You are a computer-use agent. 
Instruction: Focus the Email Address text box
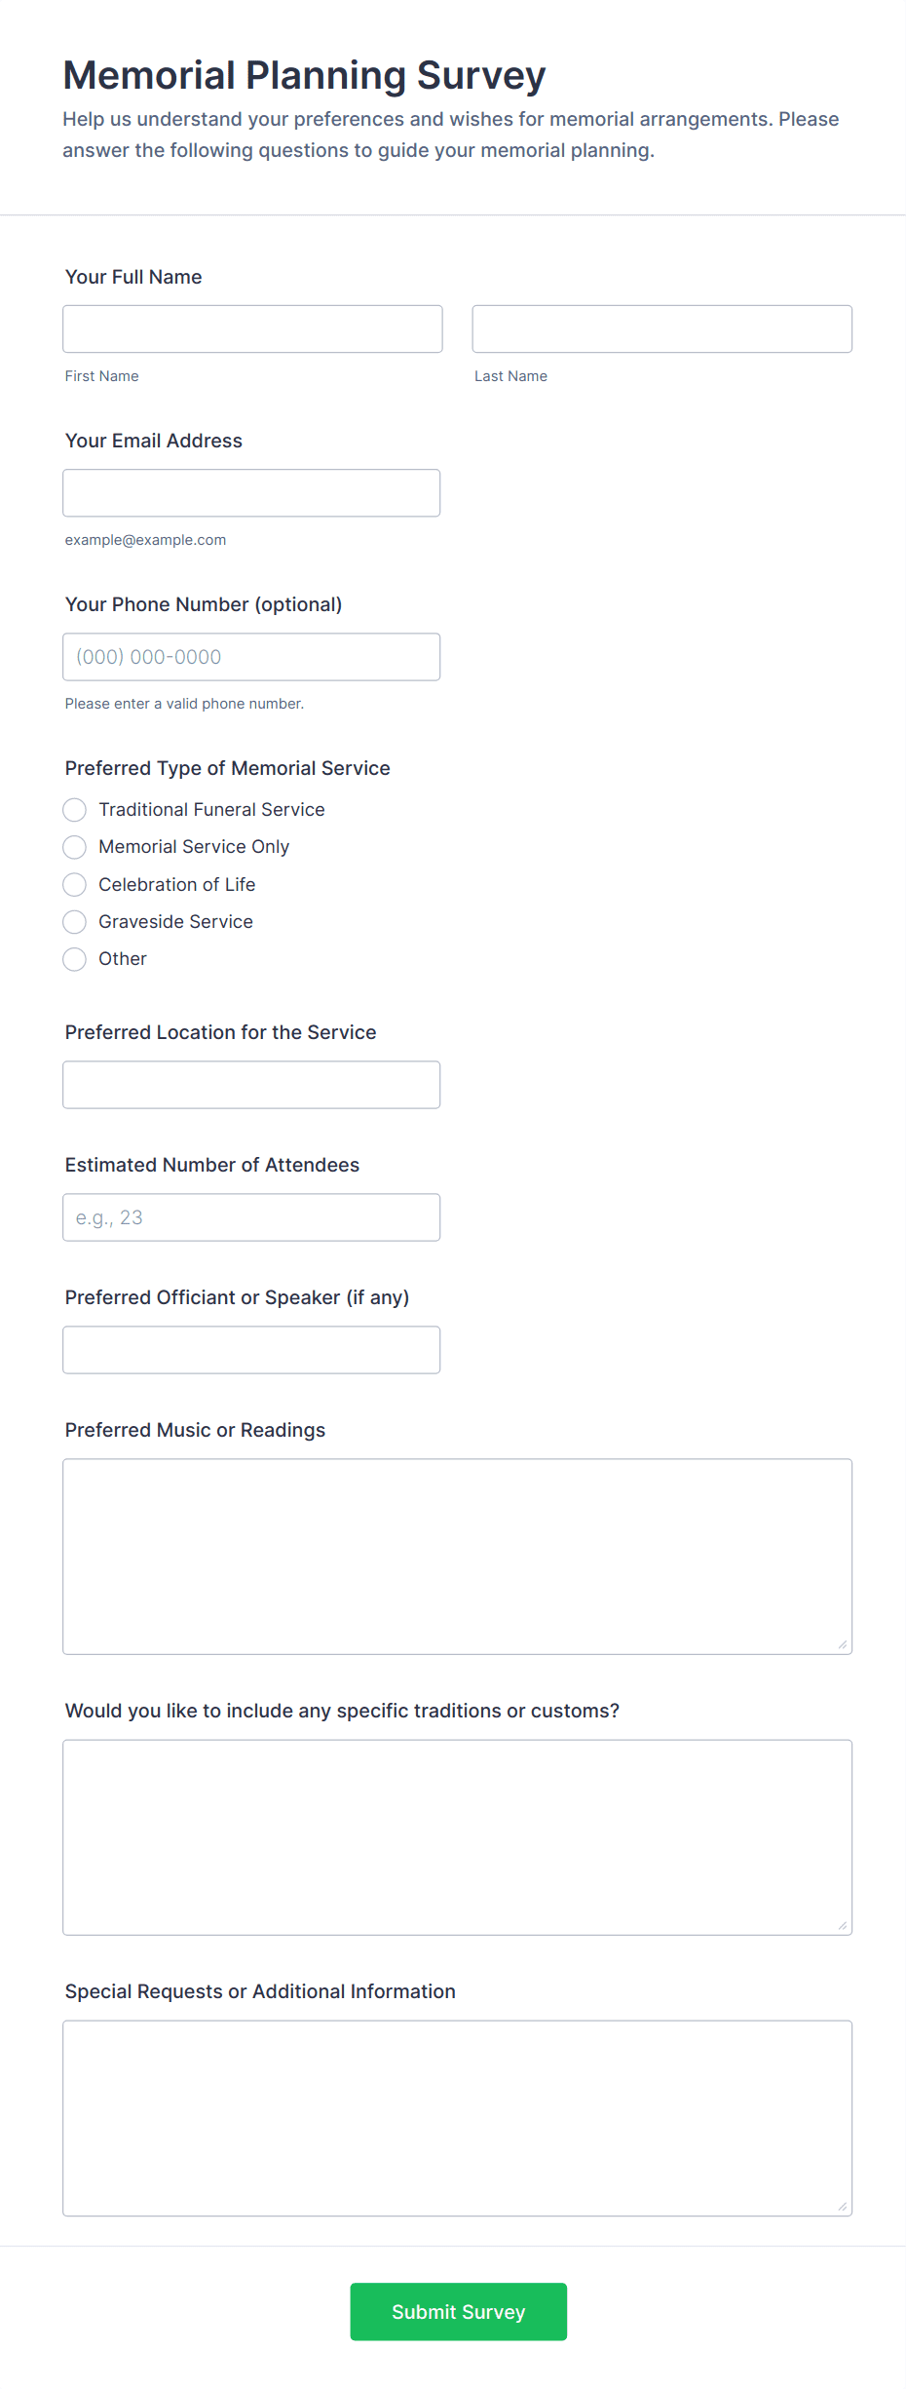pyautogui.click(x=251, y=493)
